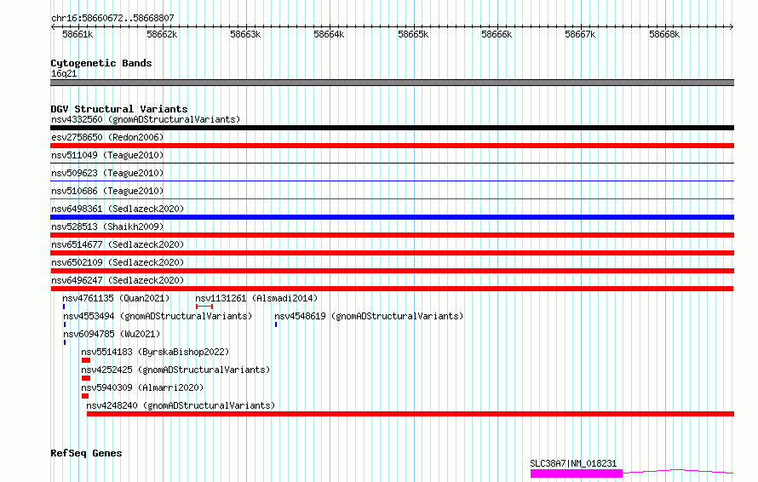Open variant nsv528513 (Shaikh2009)

pyautogui.click(x=107, y=227)
